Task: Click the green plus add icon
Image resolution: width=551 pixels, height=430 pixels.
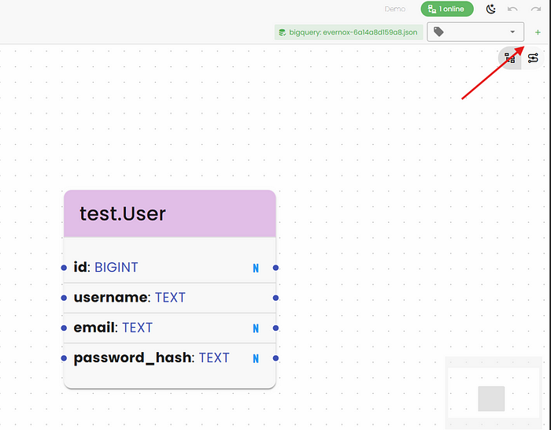Action: 538,32
